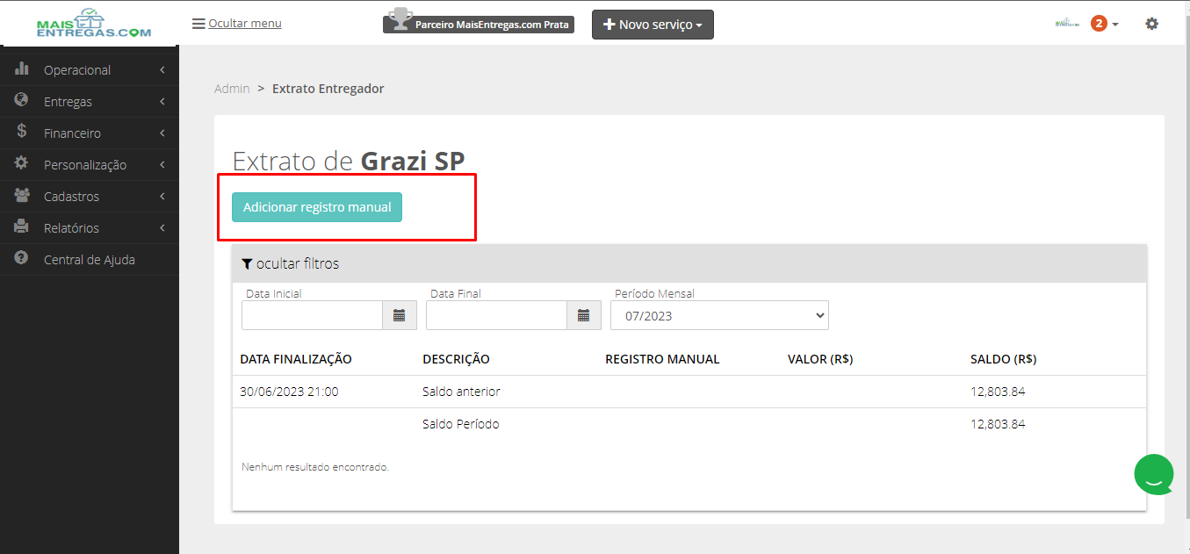
Task: Click Adicionar registro manual button
Action: pyautogui.click(x=317, y=207)
